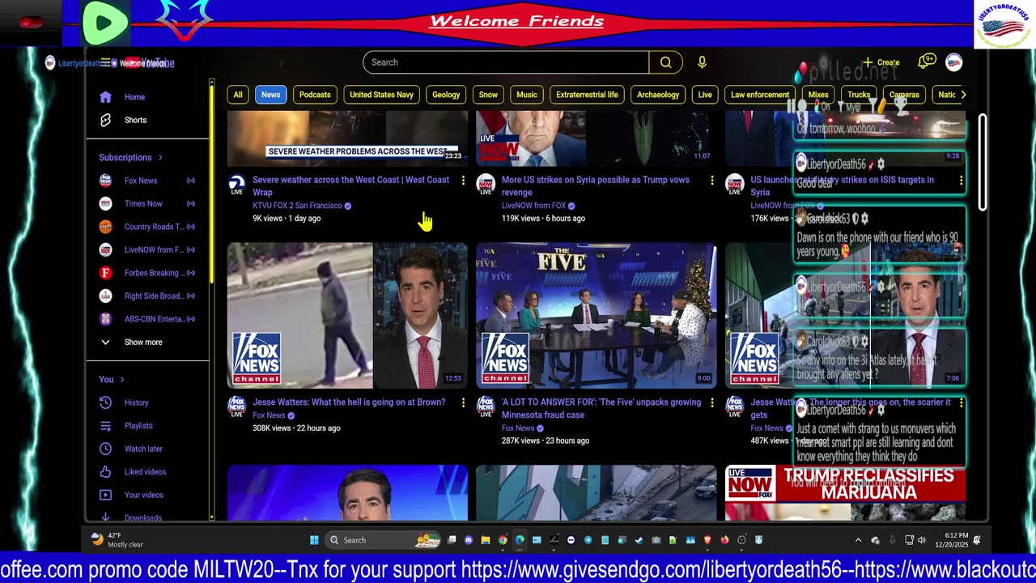
Task: Select the United States Navy chip
Action: tap(381, 95)
